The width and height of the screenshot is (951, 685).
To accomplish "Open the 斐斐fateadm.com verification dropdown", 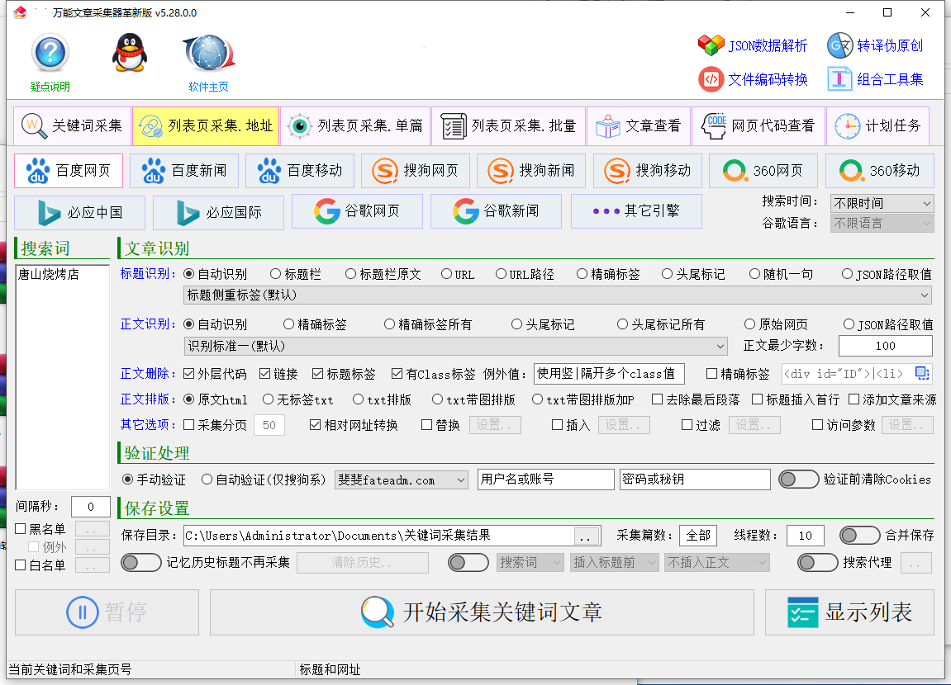I will (x=402, y=480).
